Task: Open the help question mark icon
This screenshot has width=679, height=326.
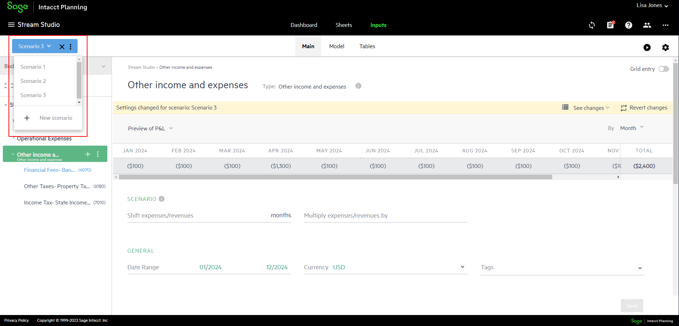Action: tap(629, 25)
